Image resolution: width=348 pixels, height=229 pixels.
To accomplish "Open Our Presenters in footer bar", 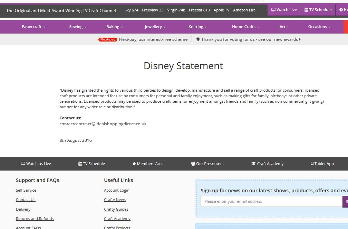I will [x=207, y=164].
